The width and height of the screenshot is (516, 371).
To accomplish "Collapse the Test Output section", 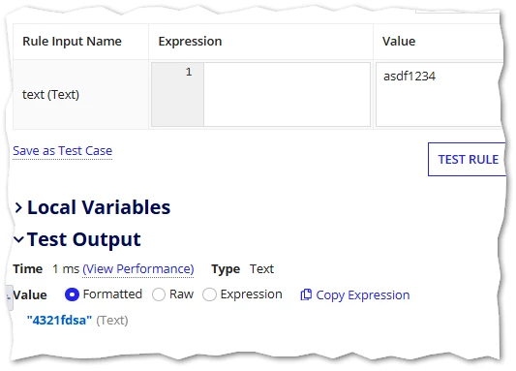I will [18, 239].
